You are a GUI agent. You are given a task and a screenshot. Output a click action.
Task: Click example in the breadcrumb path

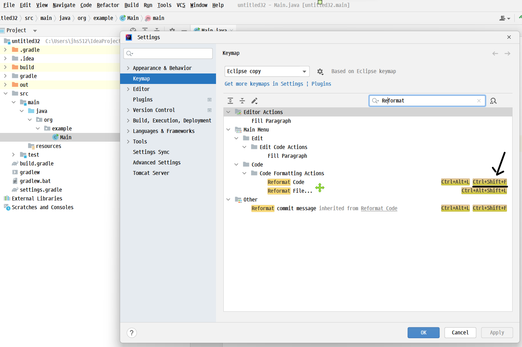(103, 18)
